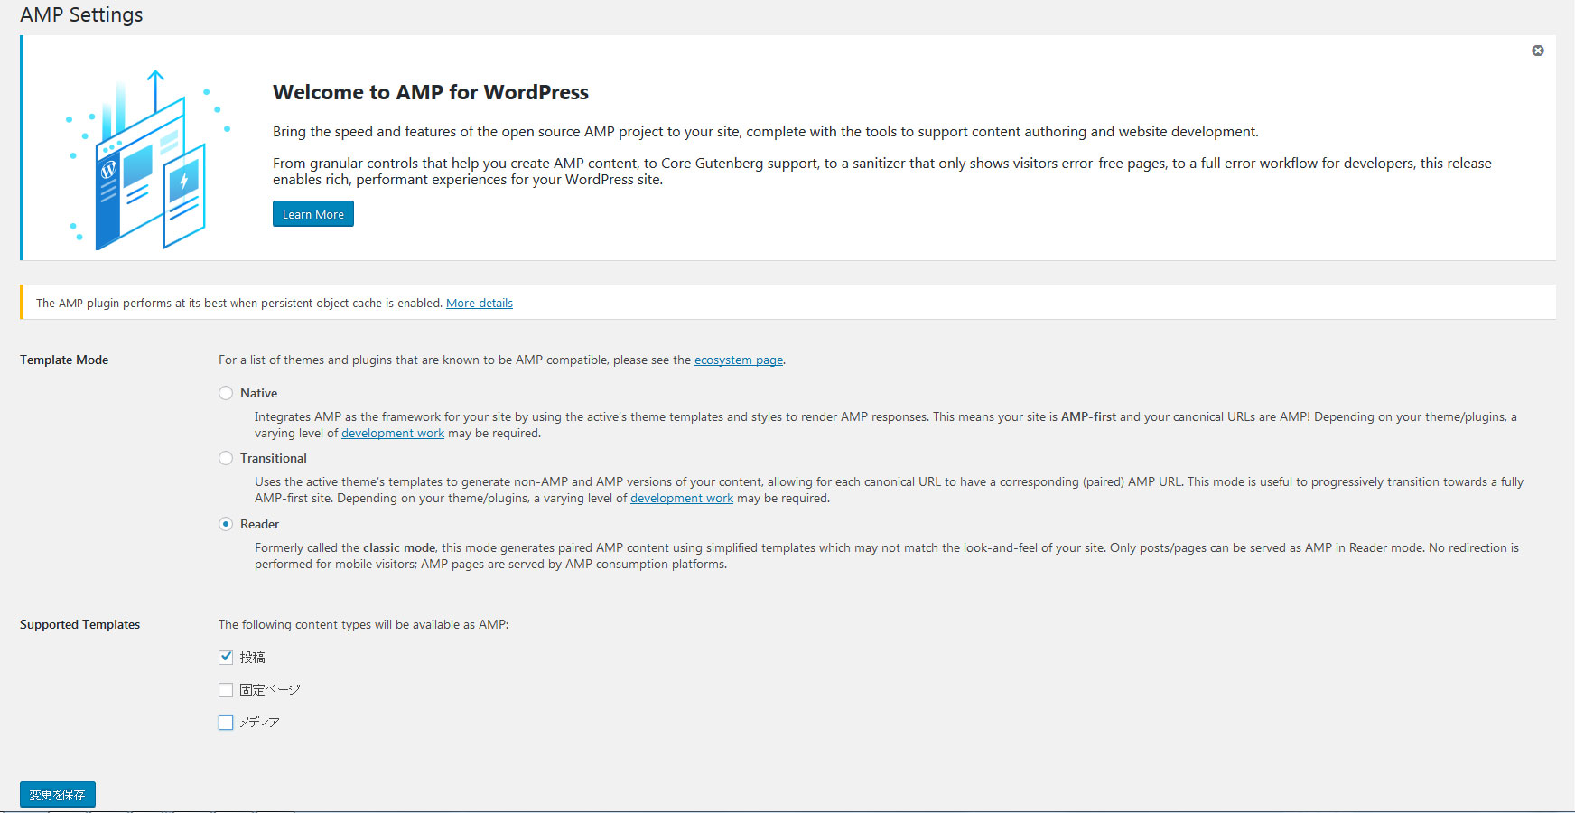This screenshot has width=1575, height=813.
Task: Select the Native template mode
Action: pos(226,393)
